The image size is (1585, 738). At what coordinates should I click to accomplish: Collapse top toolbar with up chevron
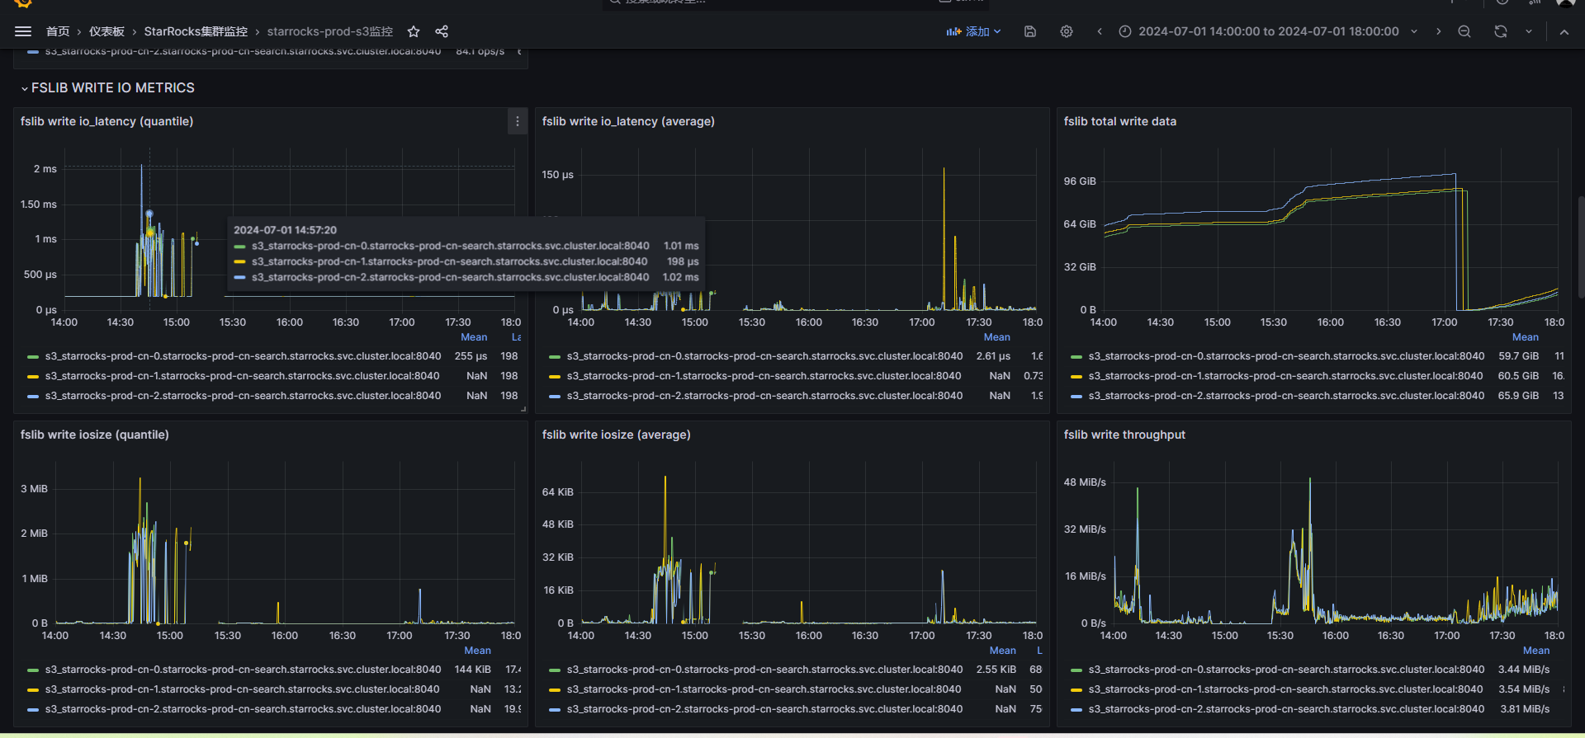click(1564, 31)
